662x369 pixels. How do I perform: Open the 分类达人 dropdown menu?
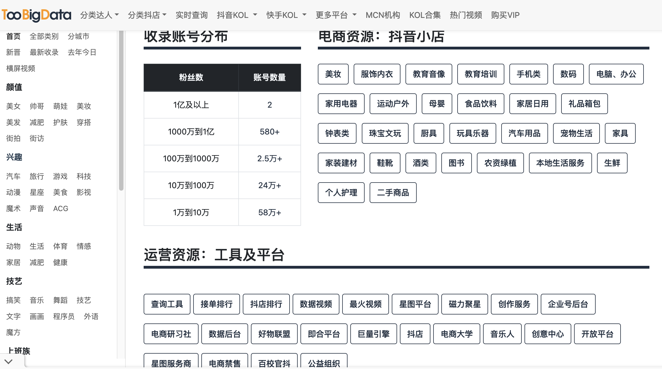[99, 15]
